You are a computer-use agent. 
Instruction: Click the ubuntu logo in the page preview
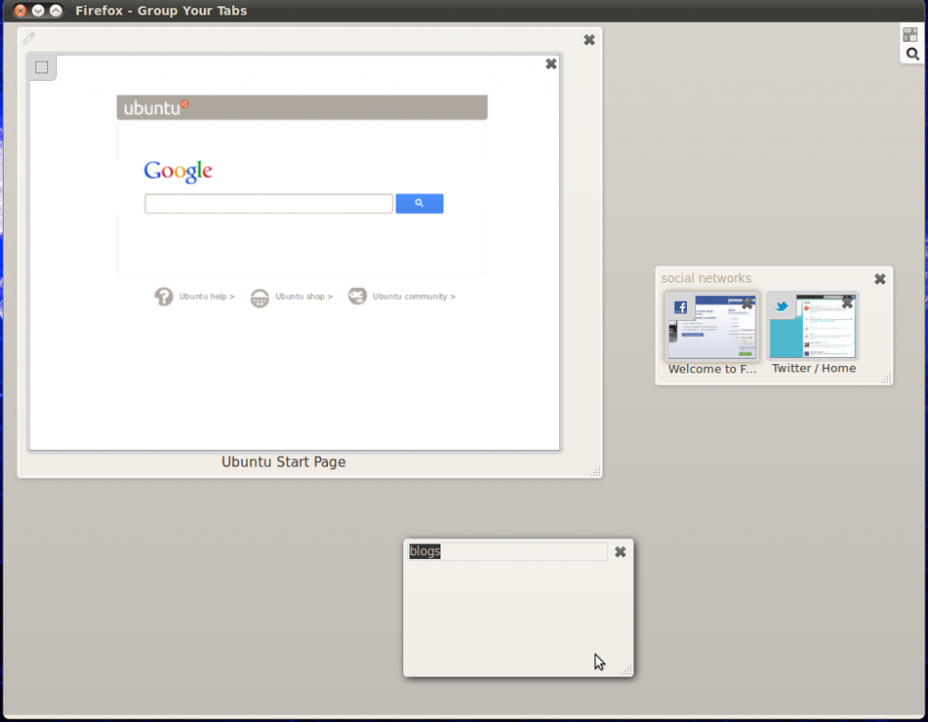tap(156, 108)
